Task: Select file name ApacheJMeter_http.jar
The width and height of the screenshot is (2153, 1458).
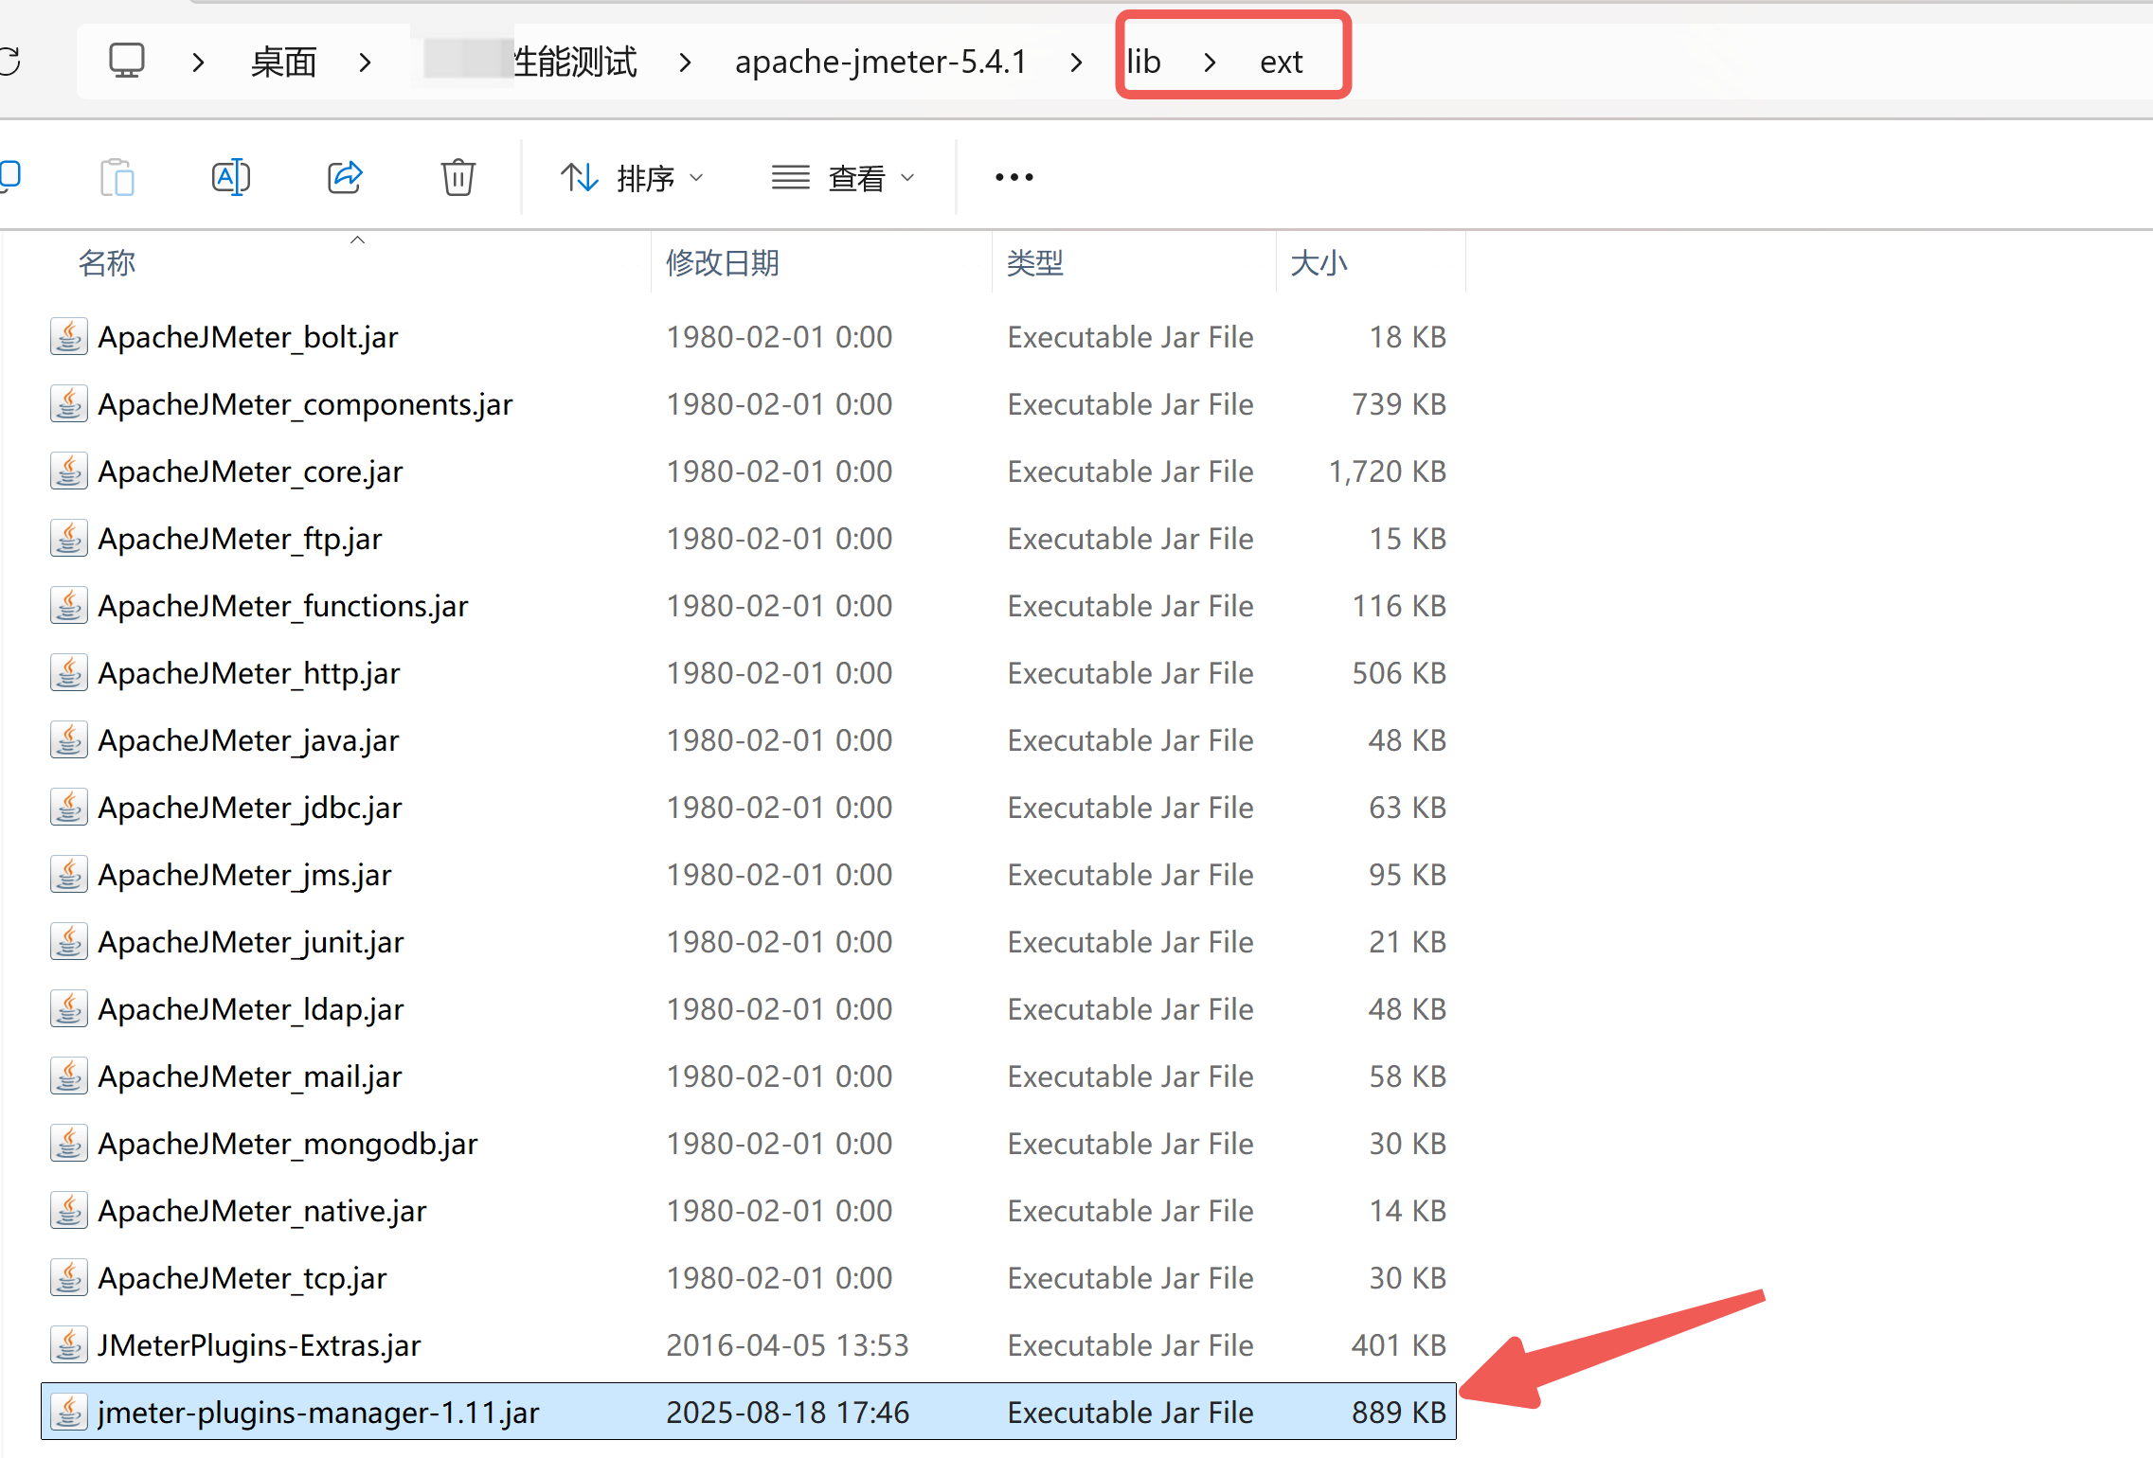Action: [x=249, y=673]
